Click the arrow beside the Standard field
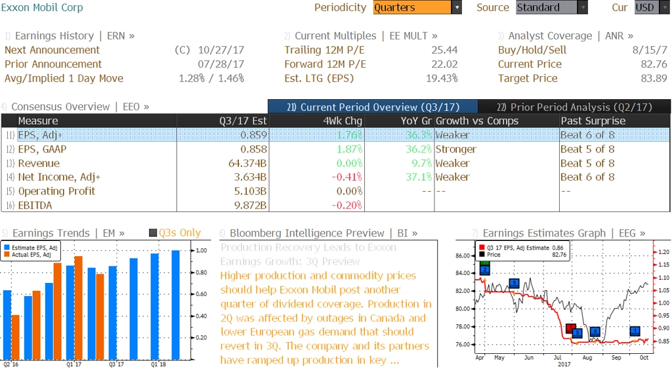 click(x=583, y=7)
